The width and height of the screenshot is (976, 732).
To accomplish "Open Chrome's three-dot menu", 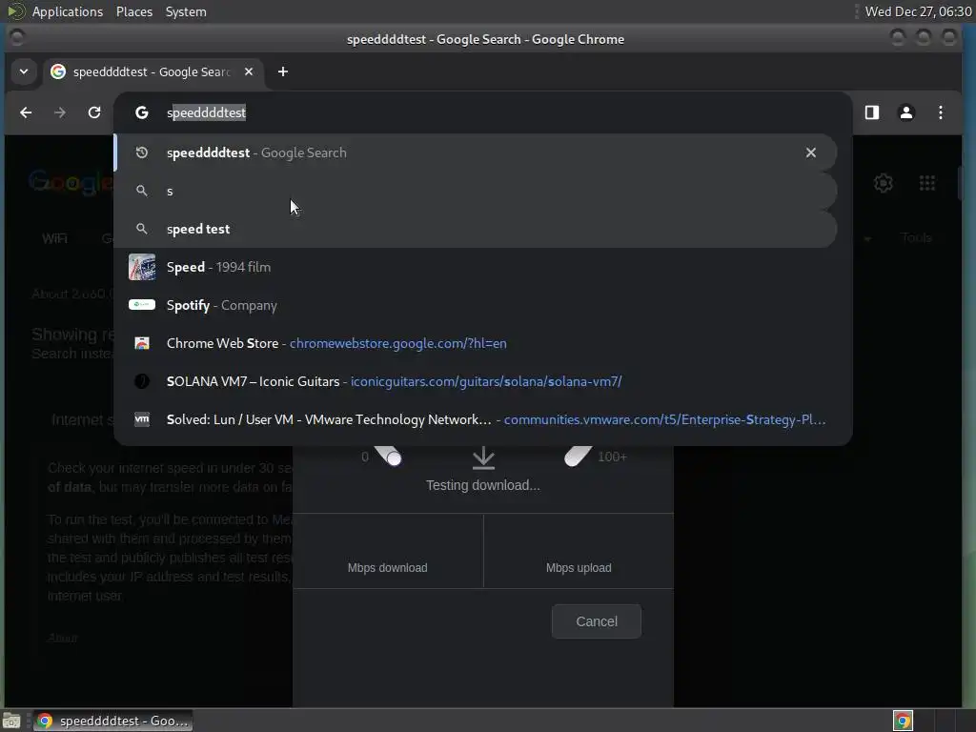I will click(x=941, y=112).
